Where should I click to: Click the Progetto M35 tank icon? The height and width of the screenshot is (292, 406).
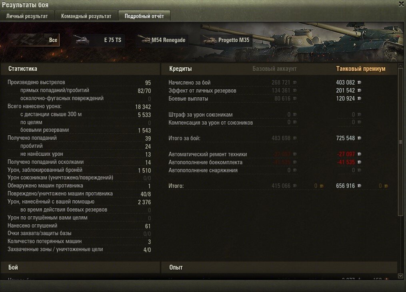(x=210, y=40)
